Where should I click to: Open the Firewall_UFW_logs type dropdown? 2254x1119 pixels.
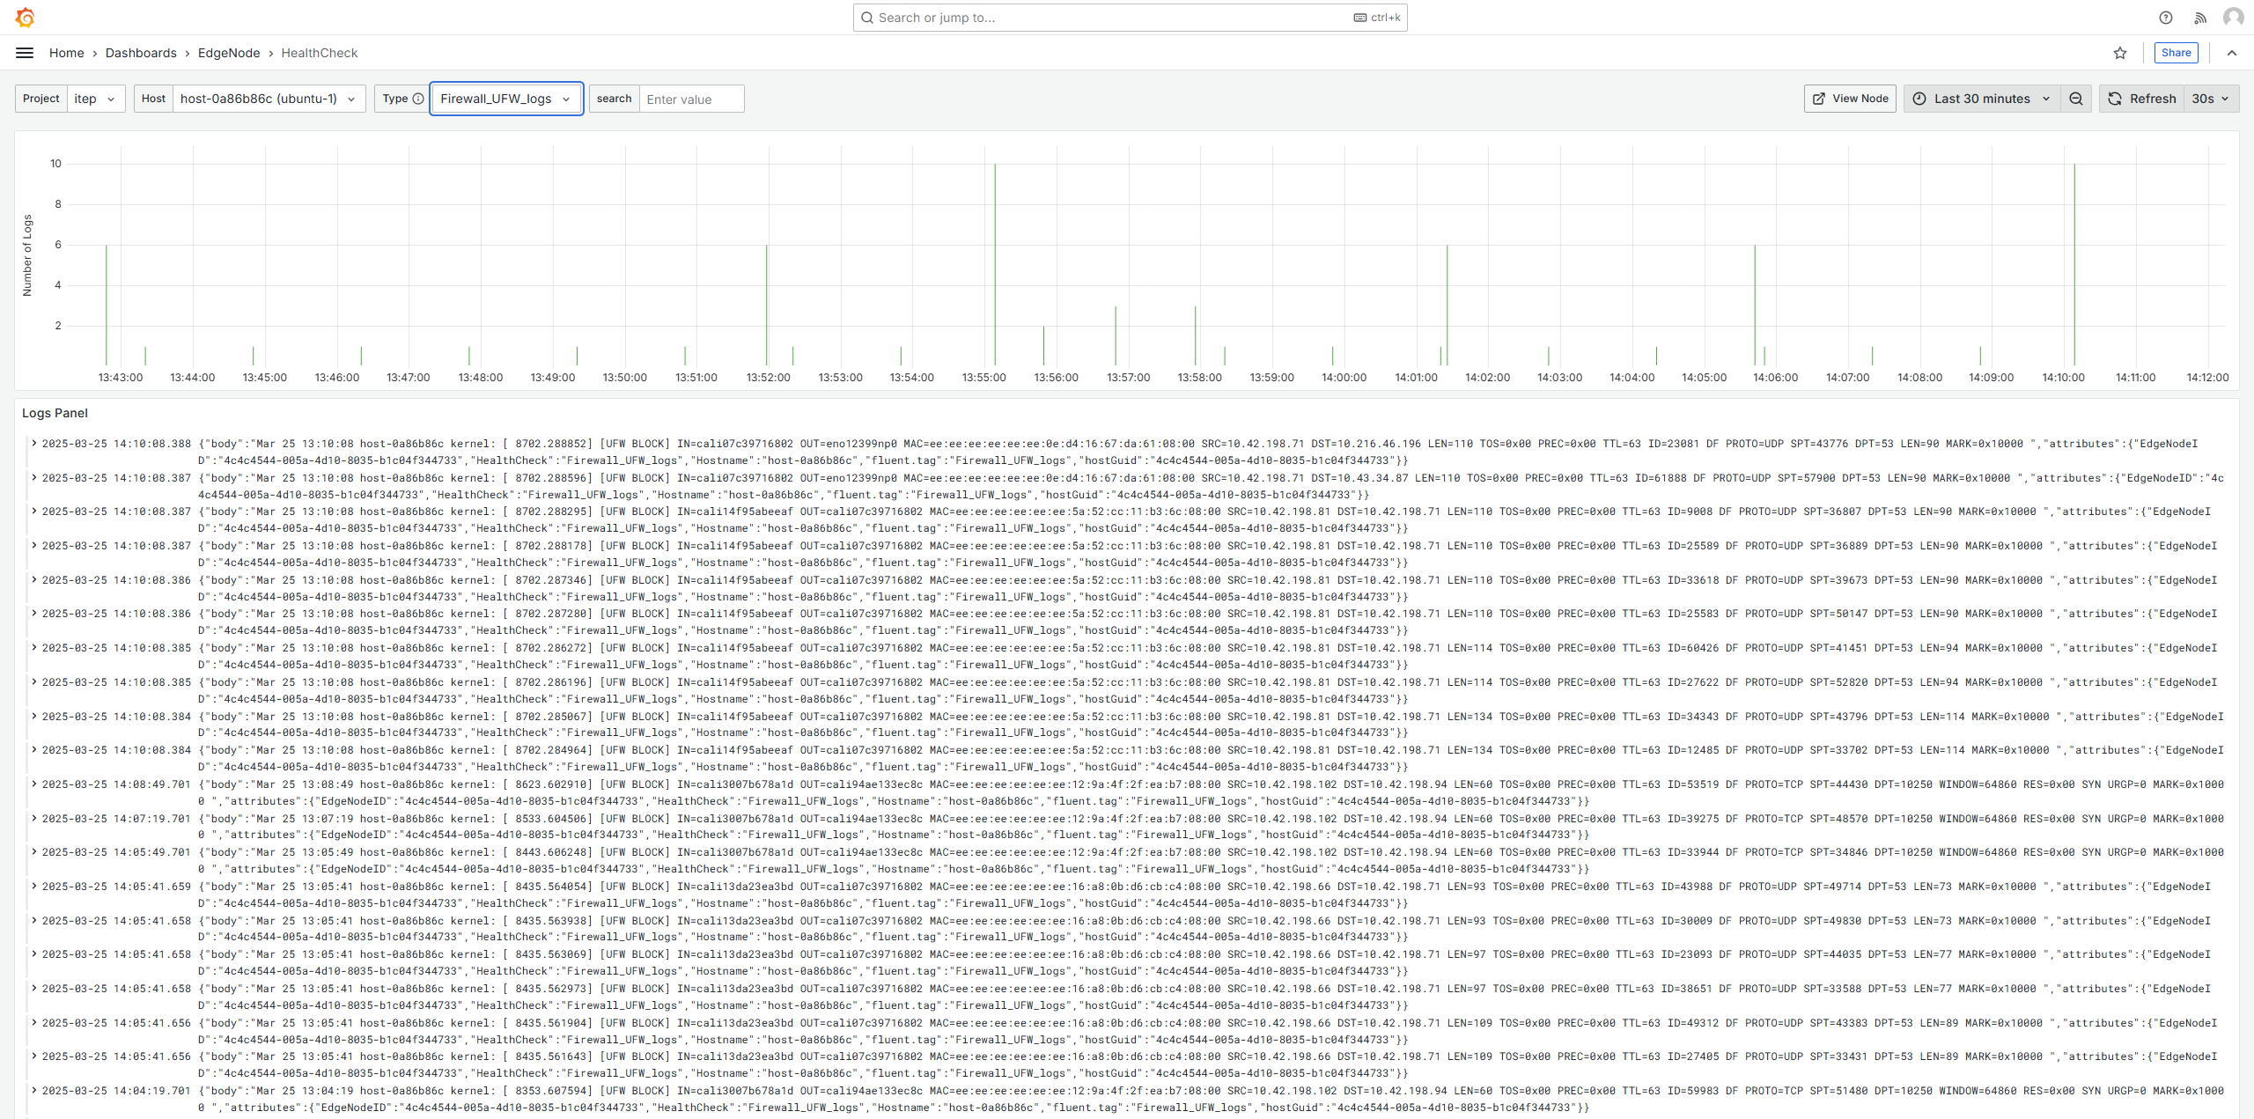click(x=505, y=99)
